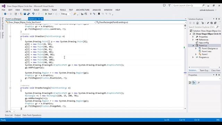Open the TEAM menu
This screenshot has width=222, height=125.
[54, 10]
